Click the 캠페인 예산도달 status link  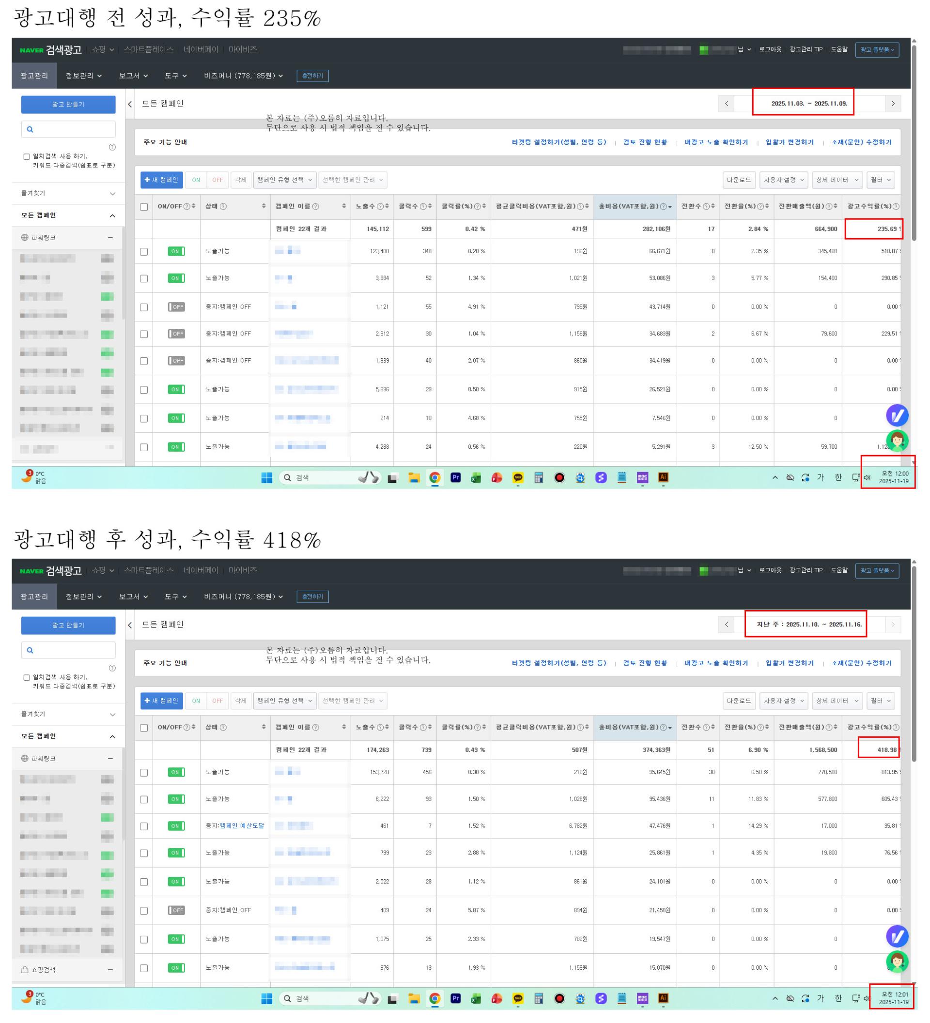click(242, 826)
